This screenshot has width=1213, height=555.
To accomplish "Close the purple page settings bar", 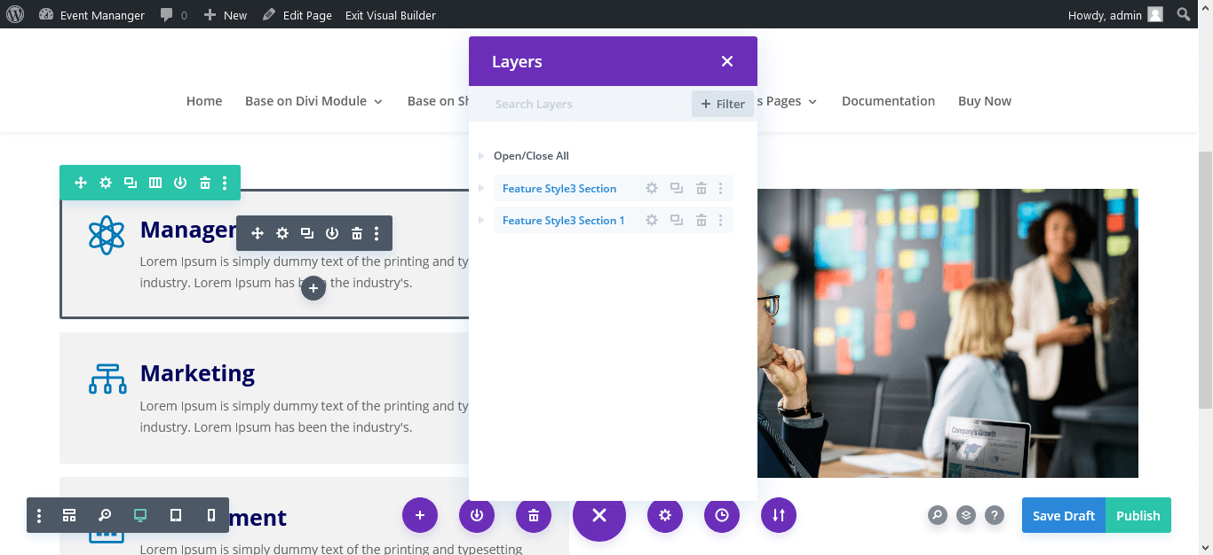I will pos(599,515).
